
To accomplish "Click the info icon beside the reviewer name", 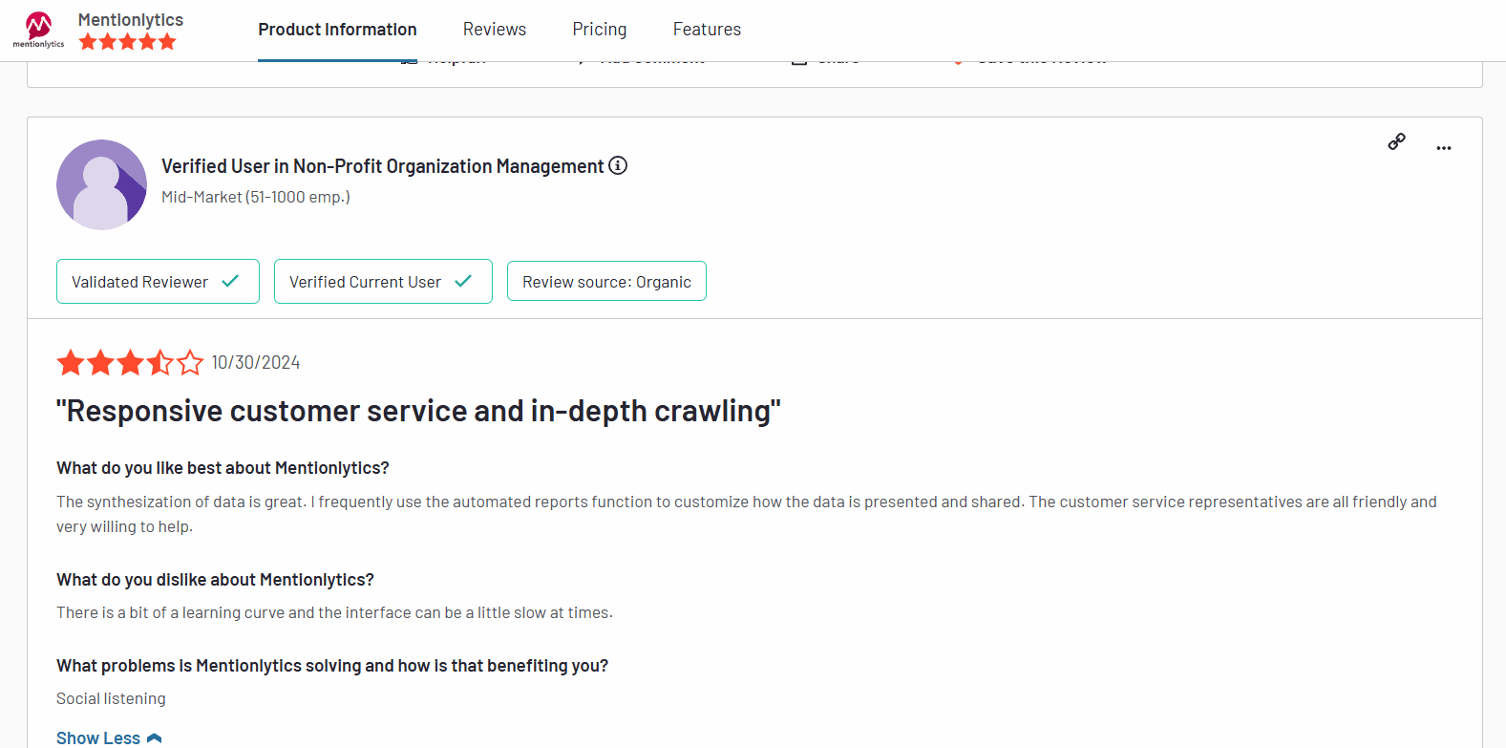I will pyautogui.click(x=618, y=165).
